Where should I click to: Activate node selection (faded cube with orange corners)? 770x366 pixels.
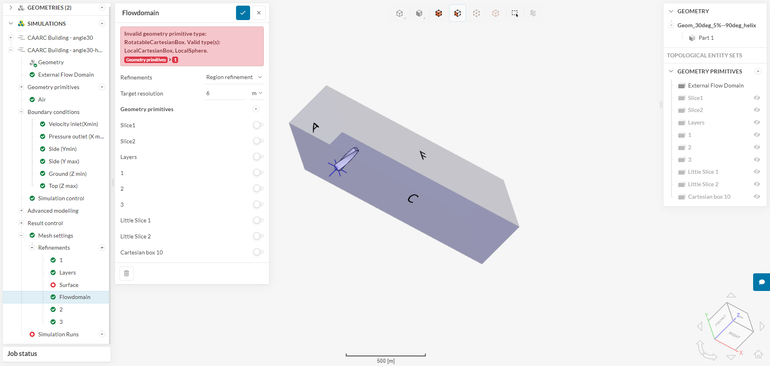[495, 13]
